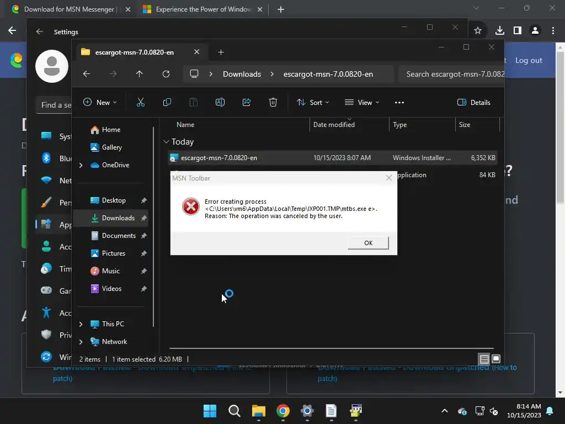Click the Paste icon in Explorer toolbar
Image resolution: width=565 pixels, height=424 pixels.
(x=194, y=102)
